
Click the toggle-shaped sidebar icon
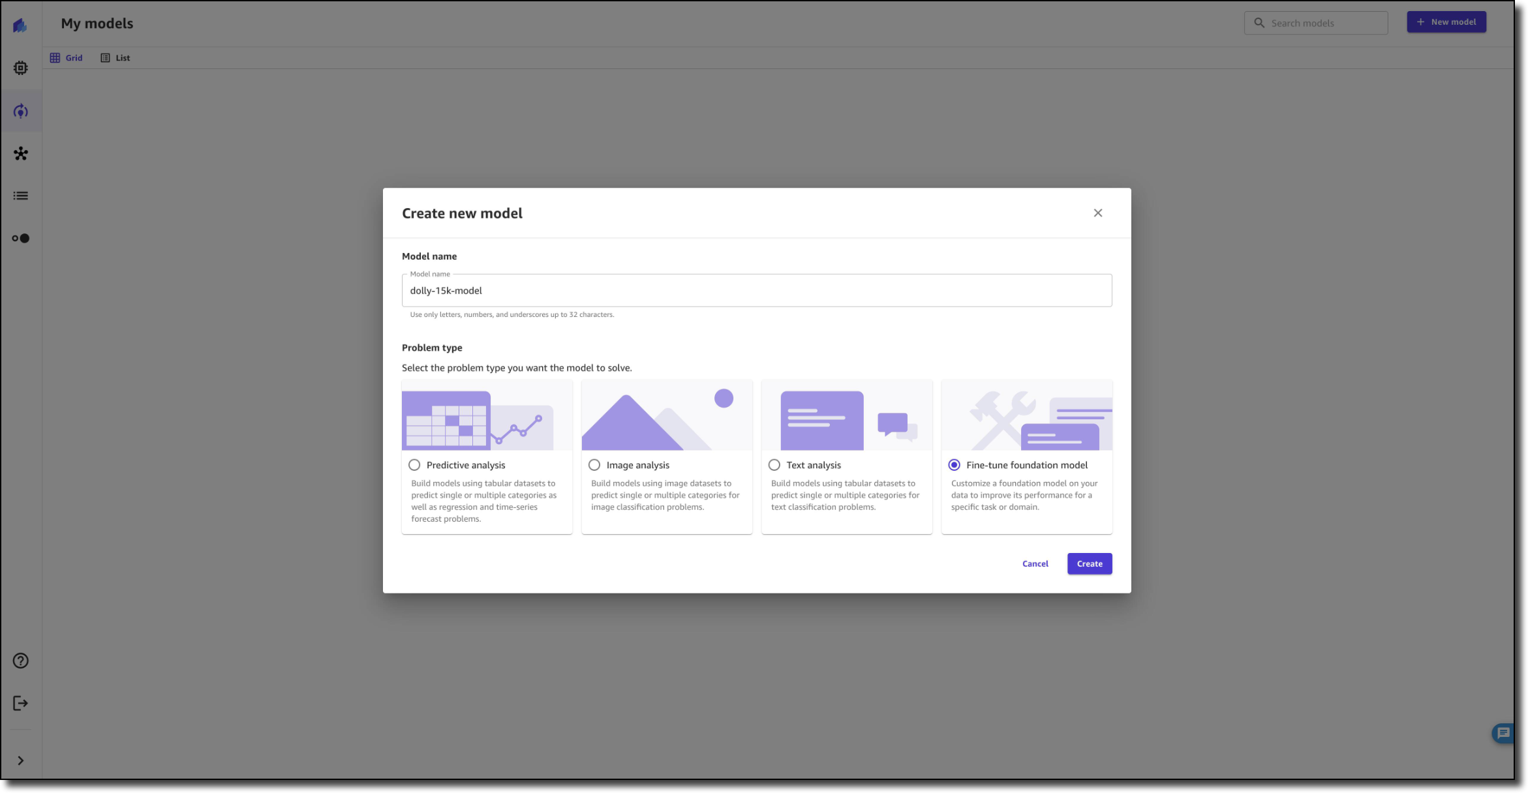tap(21, 238)
